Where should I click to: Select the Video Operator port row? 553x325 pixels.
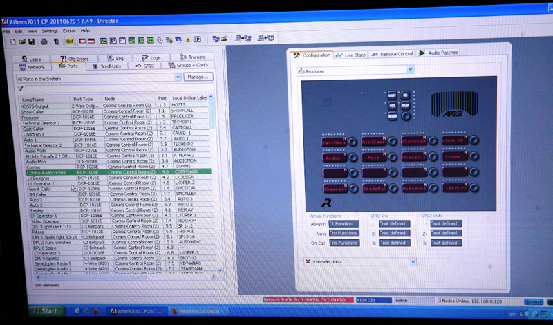pyautogui.click(x=123, y=221)
